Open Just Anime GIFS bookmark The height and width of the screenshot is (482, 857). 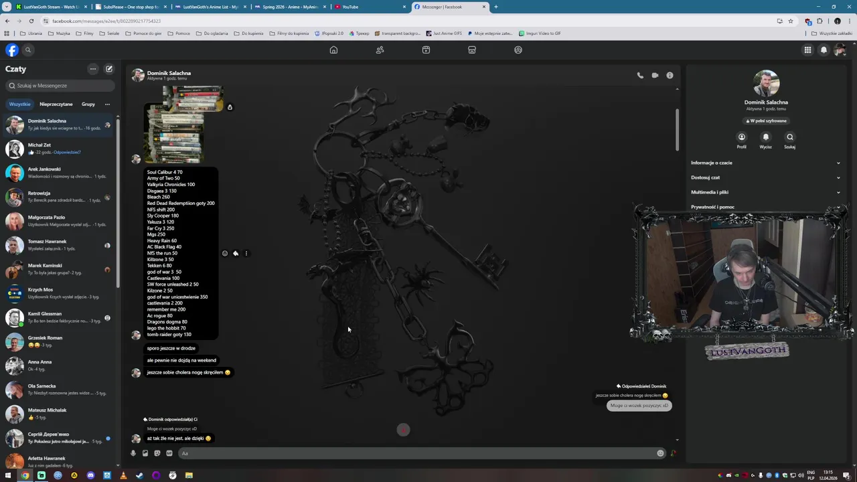(444, 33)
